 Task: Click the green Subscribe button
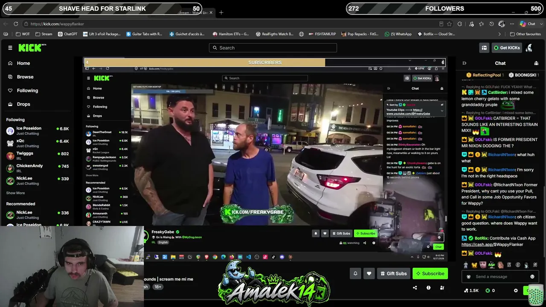click(x=430, y=273)
